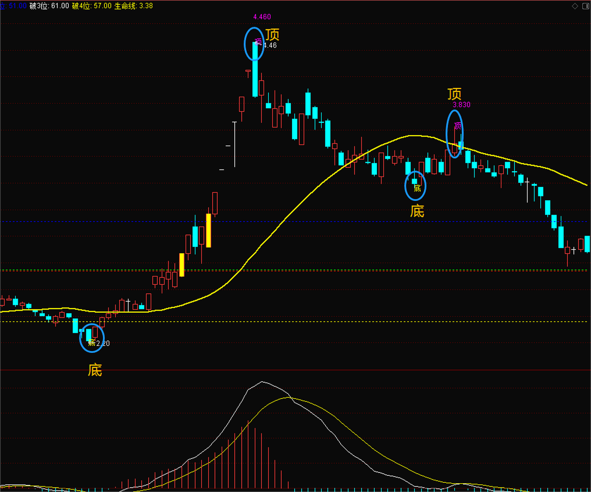The image size is (591, 492).
Task: Click the white 2.20 low price label
Action: (103, 343)
